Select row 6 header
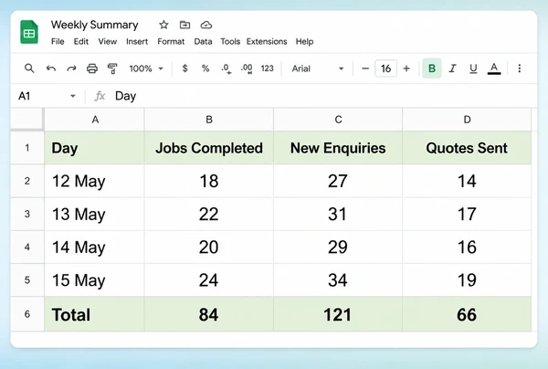The width and height of the screenshot is (548, 369). [x=27, y=314]
